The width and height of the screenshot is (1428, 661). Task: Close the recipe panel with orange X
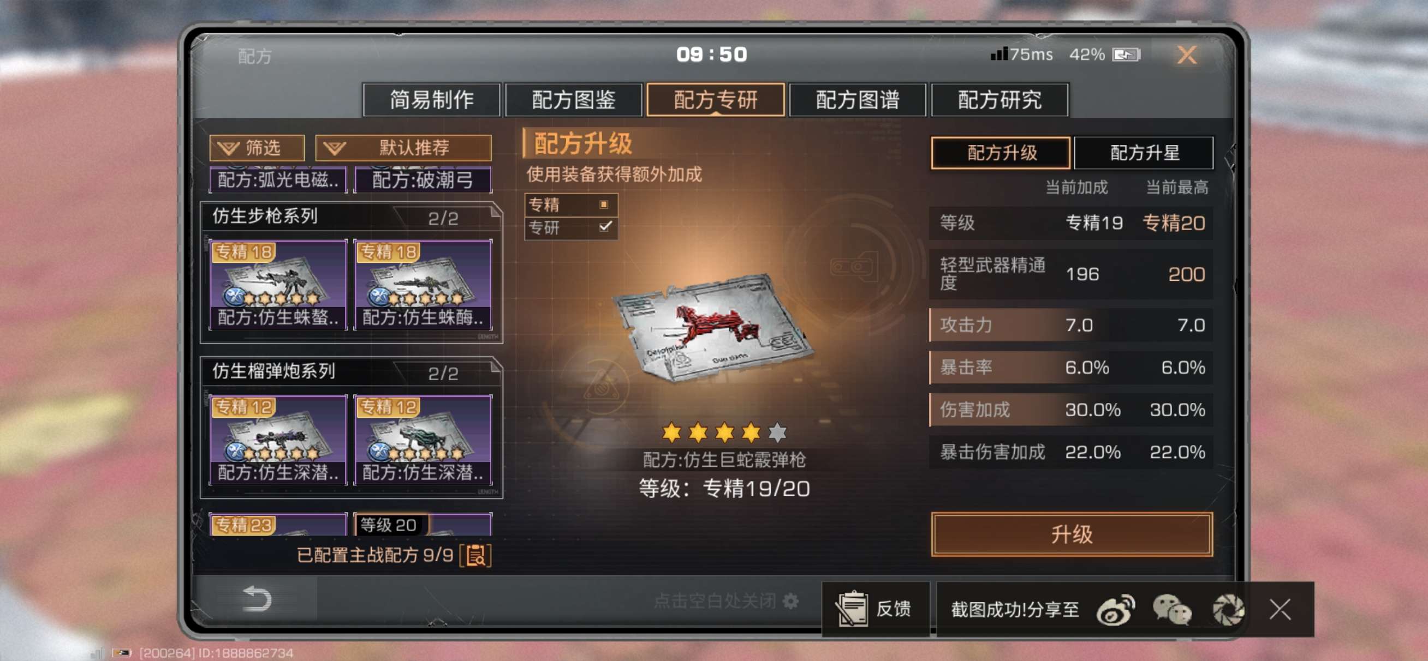coord(1186,55)
